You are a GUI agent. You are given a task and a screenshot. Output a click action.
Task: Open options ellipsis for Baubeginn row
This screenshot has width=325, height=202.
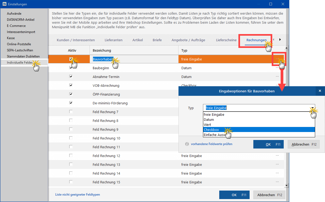277,68
